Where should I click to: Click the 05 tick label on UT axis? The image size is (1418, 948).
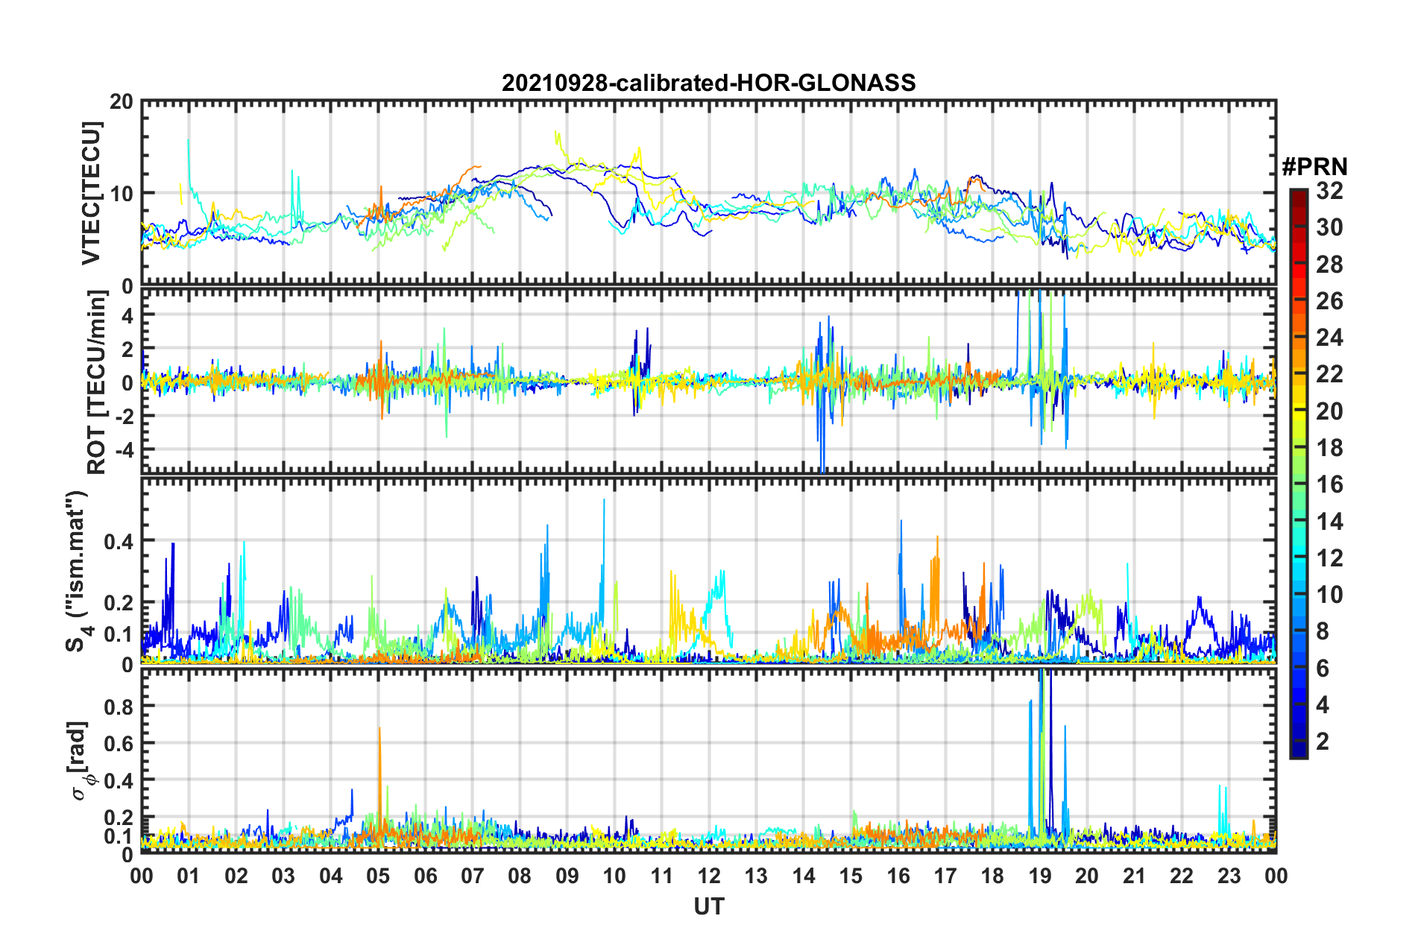(x=378, y=876)
